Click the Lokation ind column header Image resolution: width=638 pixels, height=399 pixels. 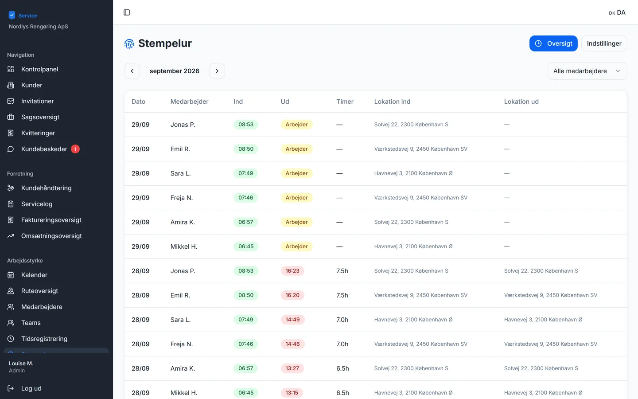tap(392, 102)
